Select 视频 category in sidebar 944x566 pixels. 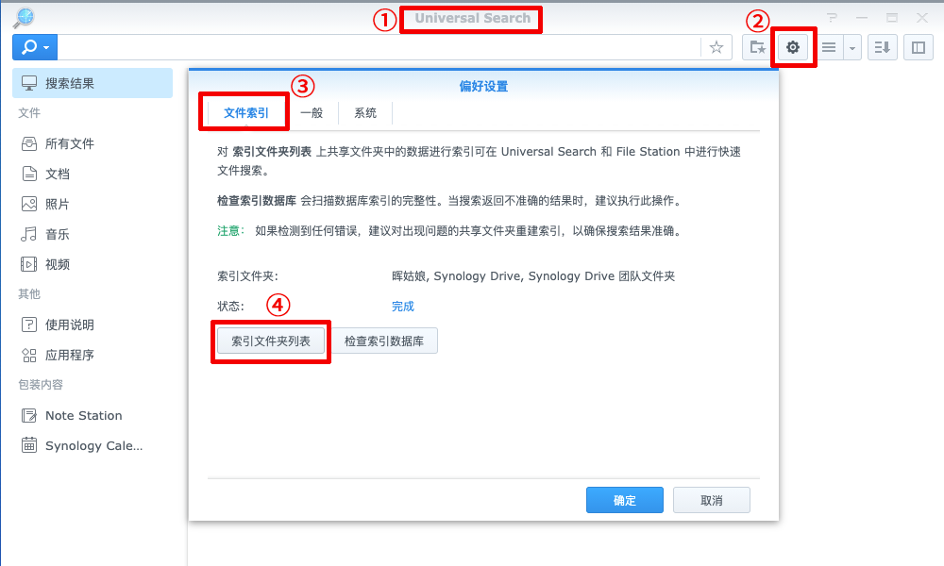93,264
